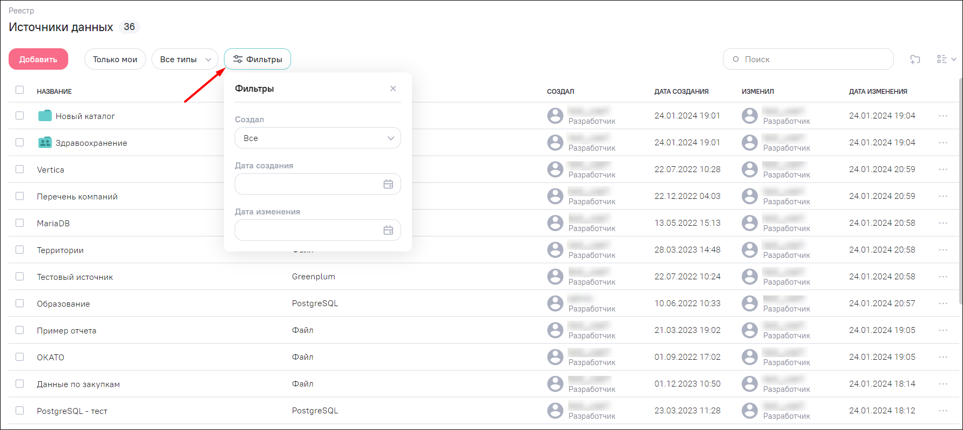Close the Фильтры popup panel
This screenshot has width=963, height=430.
click(x=393, y=88)
